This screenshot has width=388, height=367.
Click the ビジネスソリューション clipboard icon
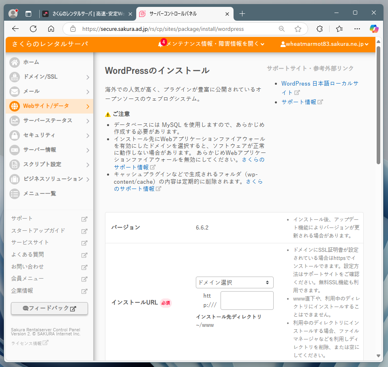(x=15, y=179)
